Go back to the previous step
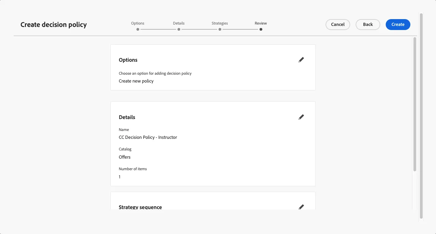 pyautogui.click(x=368, y=25)
